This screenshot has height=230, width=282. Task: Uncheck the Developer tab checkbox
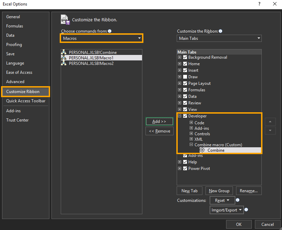pos(185,116)
